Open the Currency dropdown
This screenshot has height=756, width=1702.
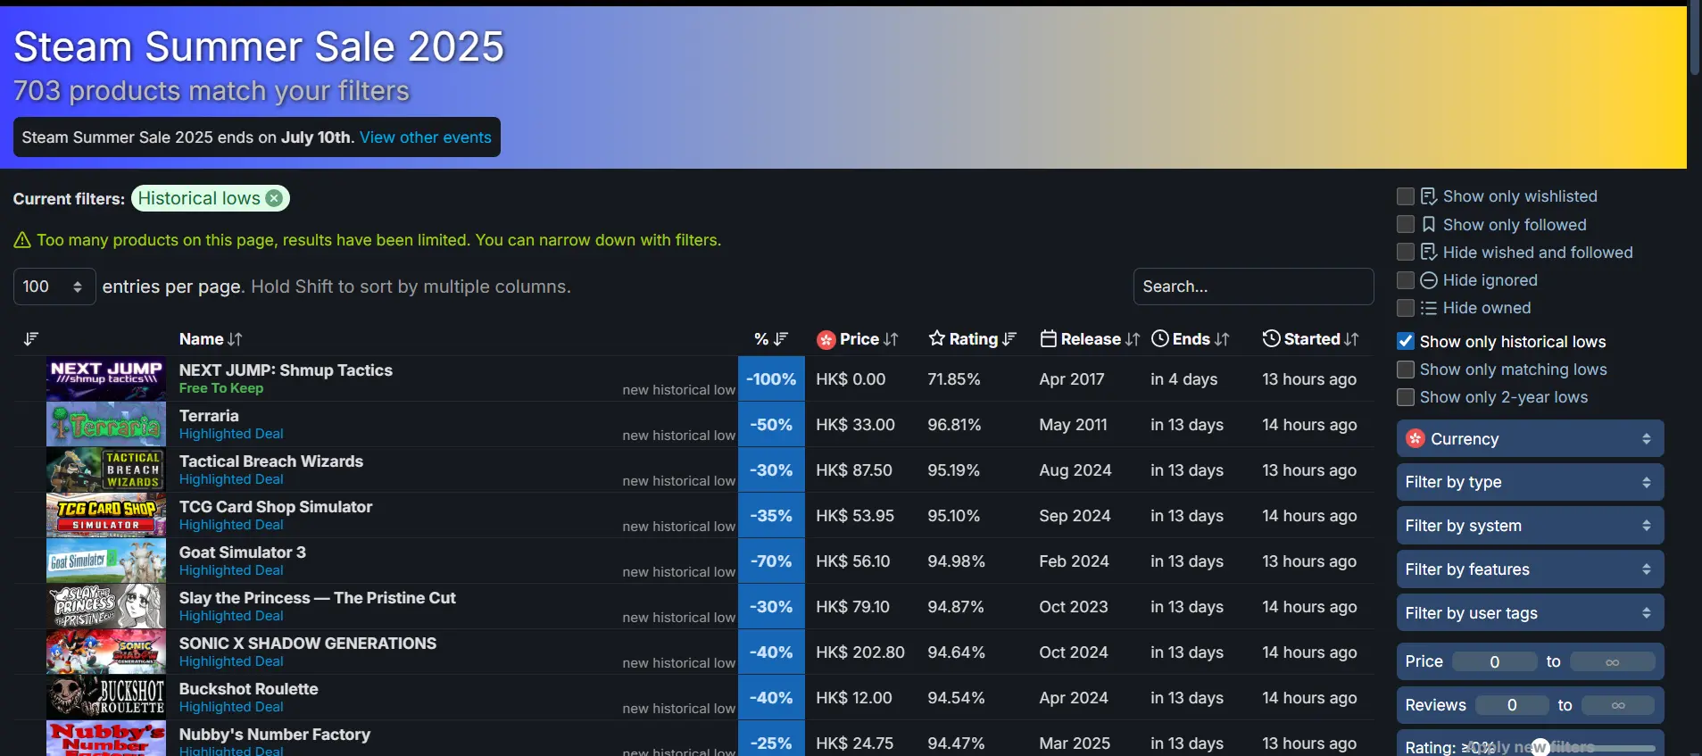tap(1530, 438)
